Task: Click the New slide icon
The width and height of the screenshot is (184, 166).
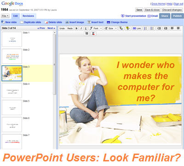Action: [x=2, y=22]
